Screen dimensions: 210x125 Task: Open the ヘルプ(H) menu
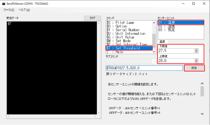(x=24, y=10)
